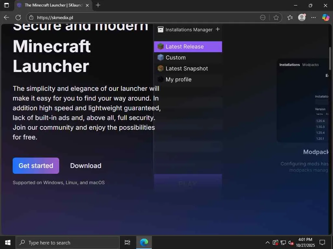Open the tray security alert icon

click(275, 243)
